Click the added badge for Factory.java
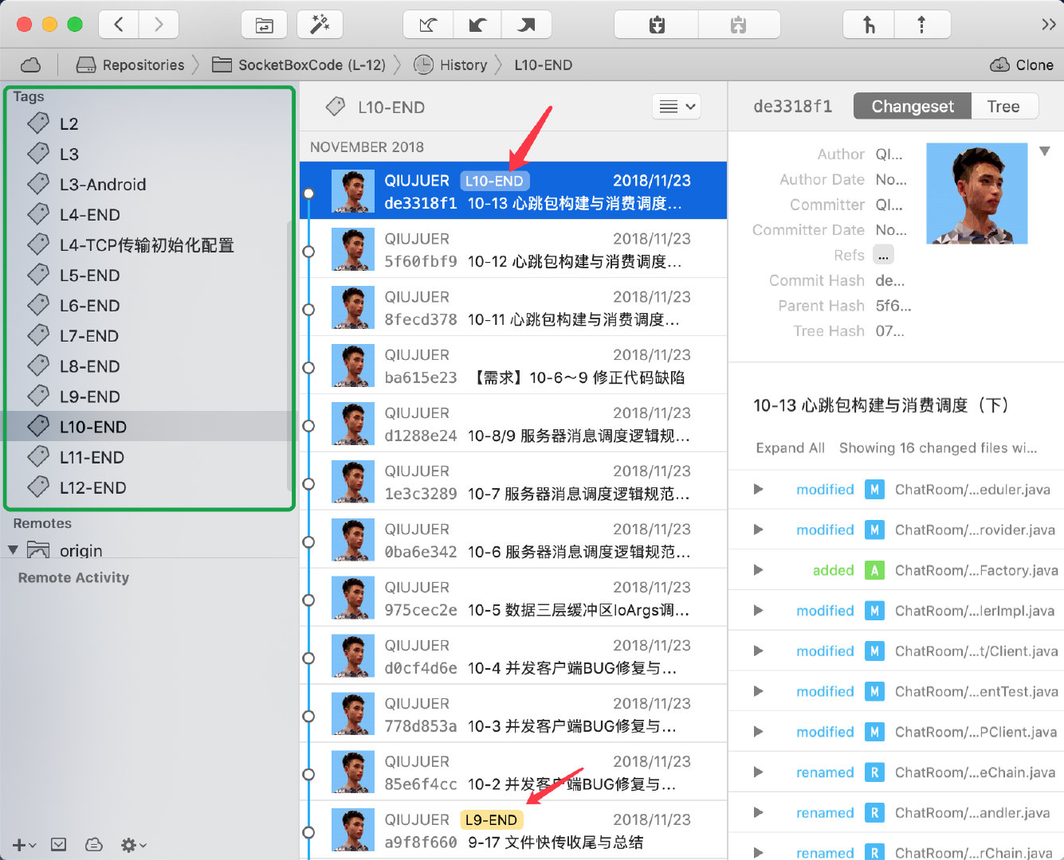Screen dimensions: 1064x860 (x=874, y=570)
